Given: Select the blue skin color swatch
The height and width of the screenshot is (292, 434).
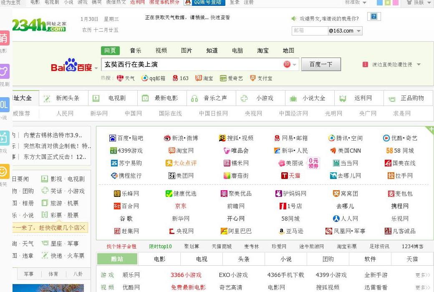Looking at the screenshot, I should pos(380,3).
